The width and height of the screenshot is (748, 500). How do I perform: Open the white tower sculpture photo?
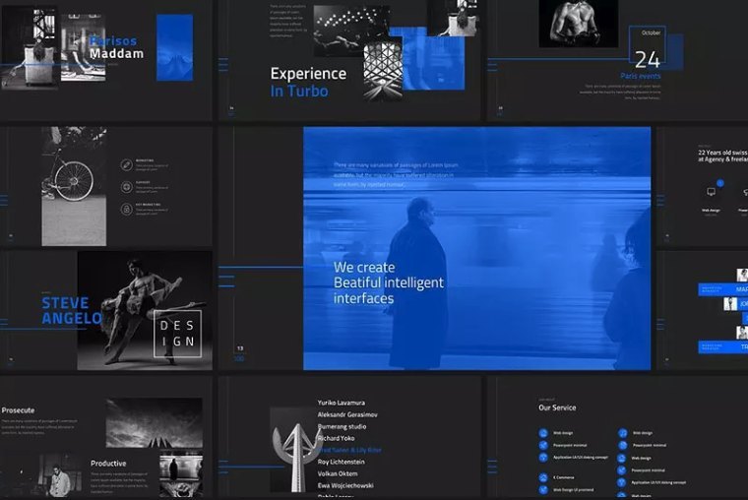294,450
